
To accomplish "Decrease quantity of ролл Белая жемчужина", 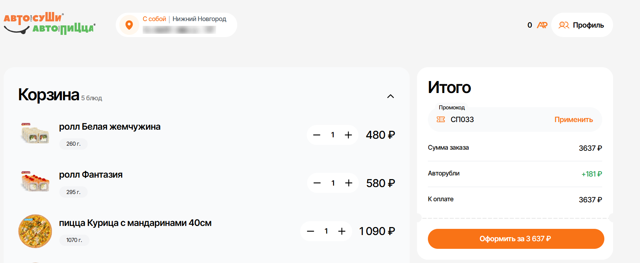I will pos(317,135).
